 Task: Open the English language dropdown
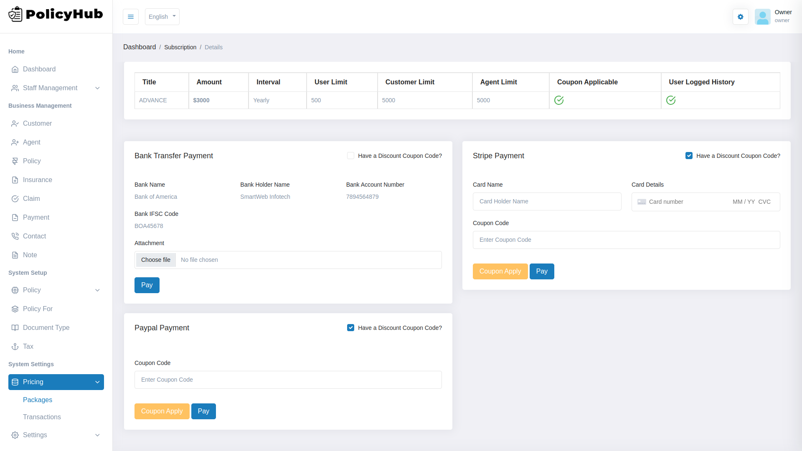coord(162,17)
